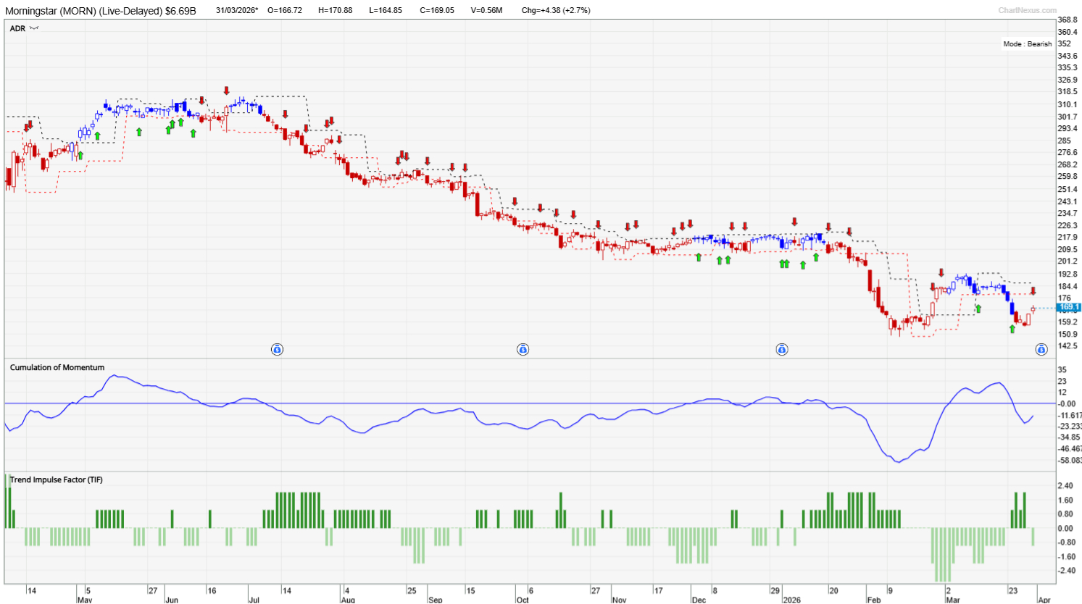
Task: Click the 31/03/2026 date readout
Action: pyautogui.click(x=237, y=10)
